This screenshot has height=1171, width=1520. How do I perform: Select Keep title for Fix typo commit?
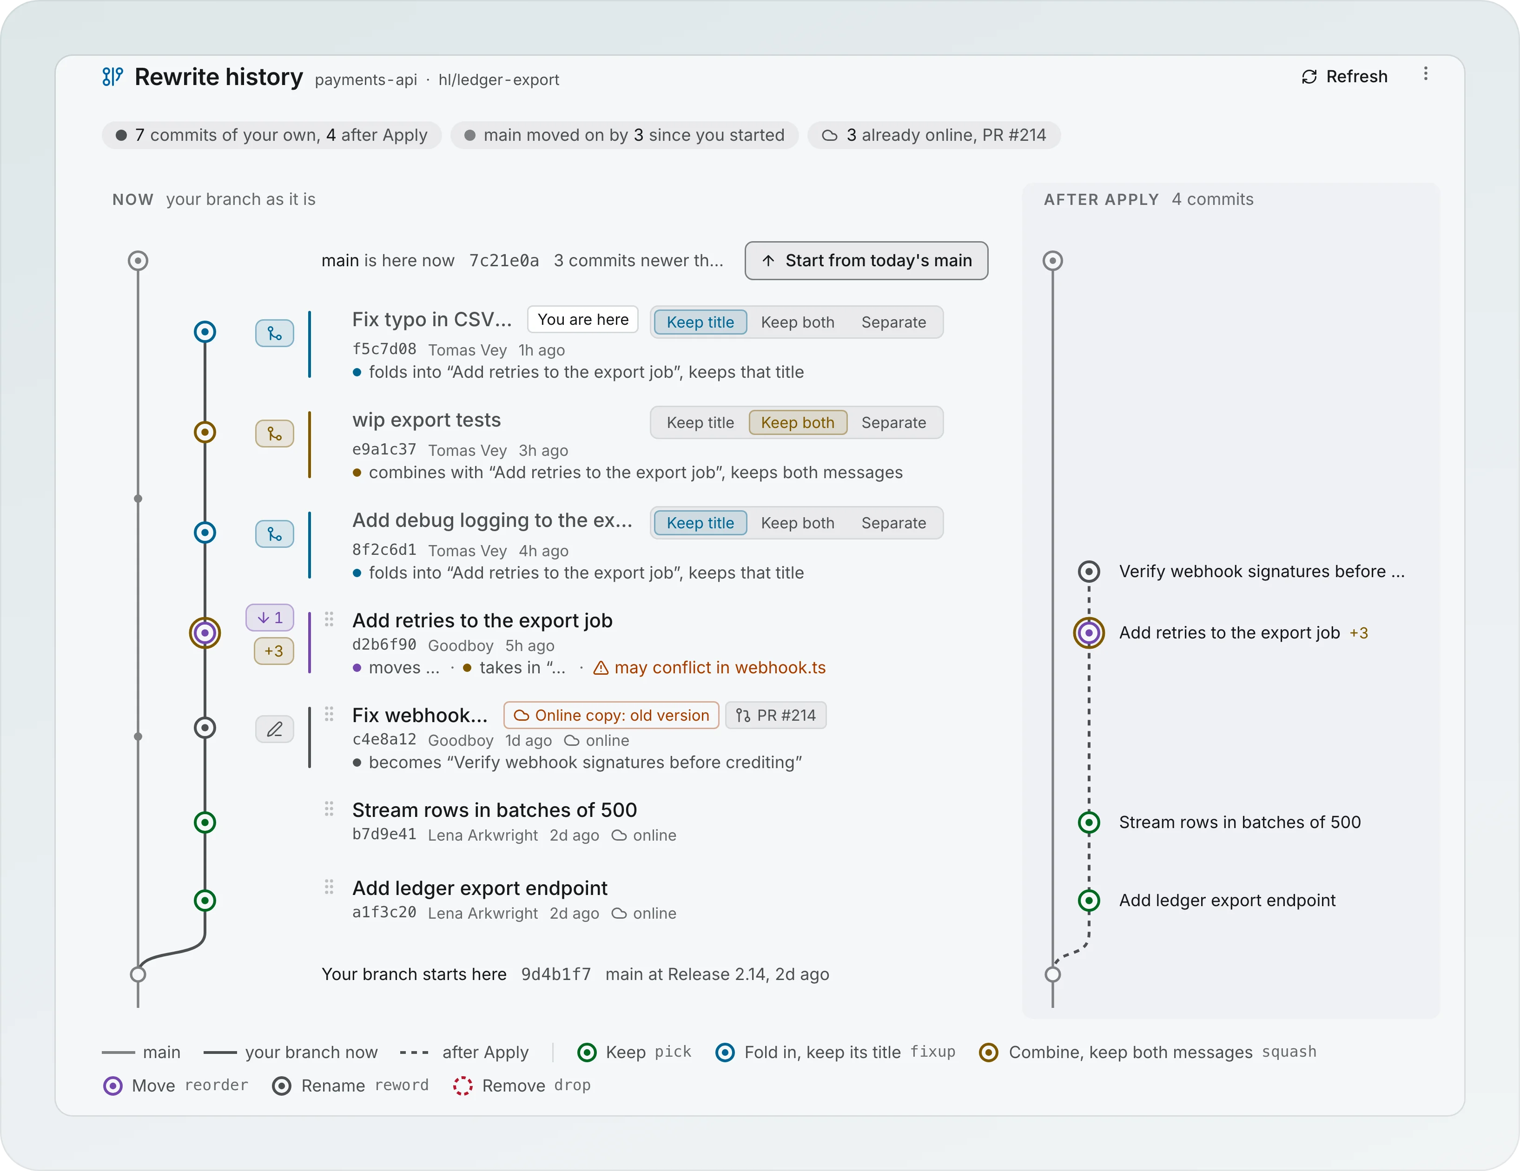(700, 322)
